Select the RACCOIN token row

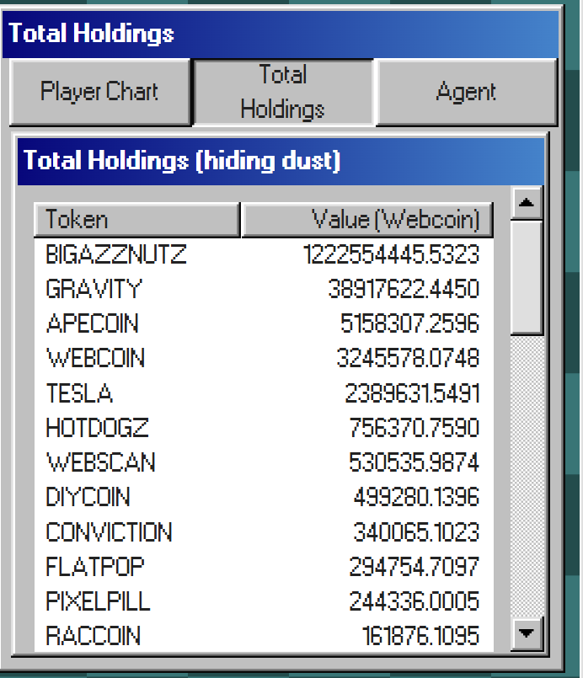click(264, 636)
